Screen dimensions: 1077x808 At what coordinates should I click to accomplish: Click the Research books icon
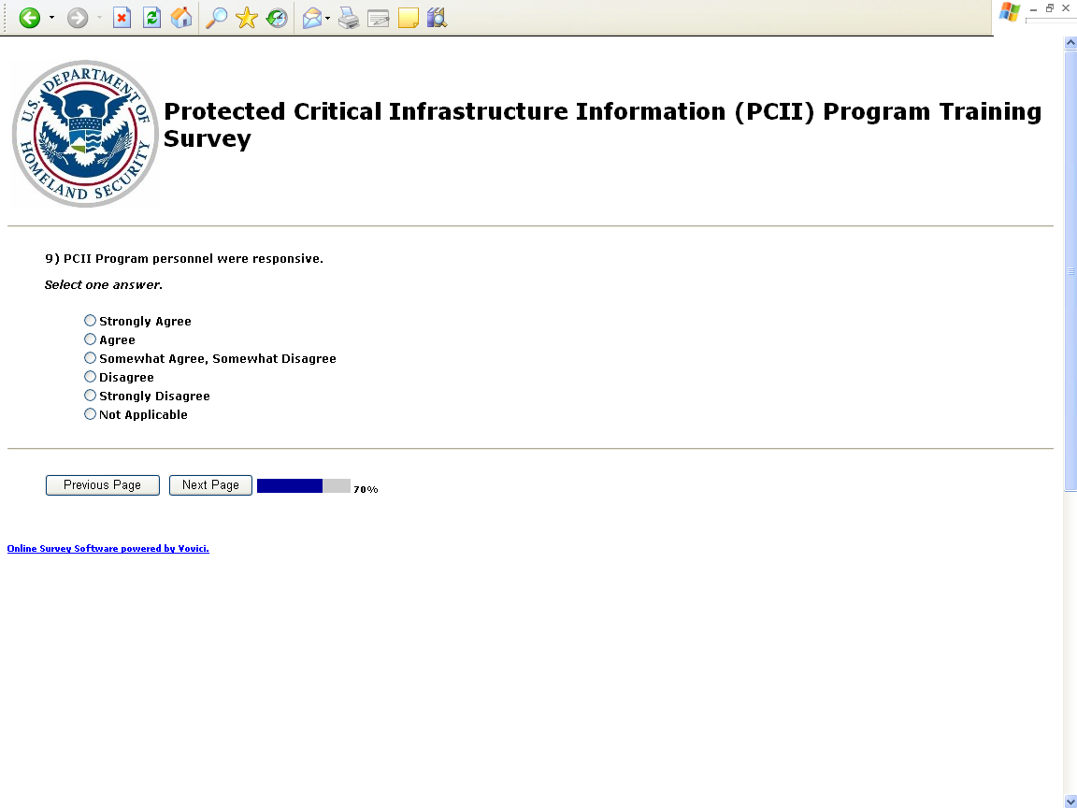[437, 18]
